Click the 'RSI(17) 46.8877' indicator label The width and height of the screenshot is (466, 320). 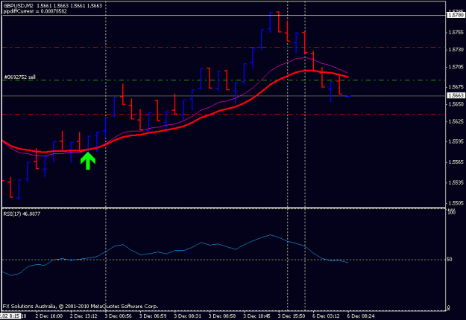22,214
